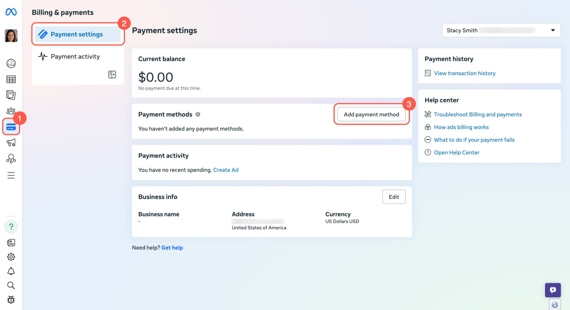Collapse the billing navigation panel

tap(112, 74)
